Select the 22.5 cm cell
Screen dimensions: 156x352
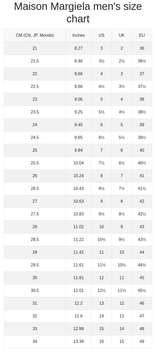pos(35,86)
